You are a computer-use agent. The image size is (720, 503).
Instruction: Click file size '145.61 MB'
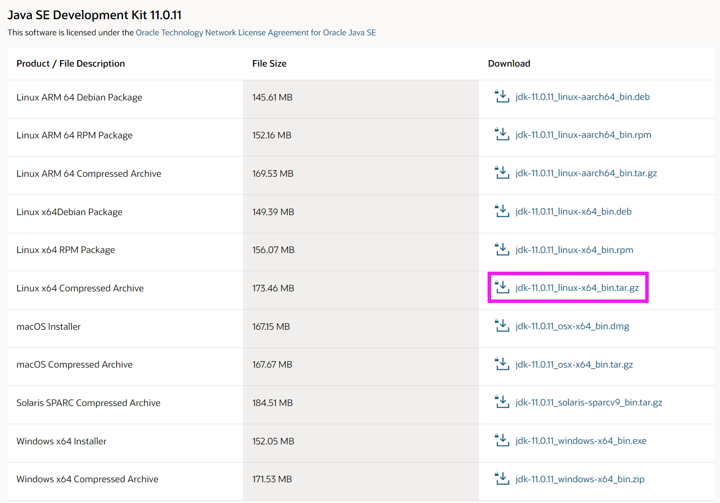tap(272, 97)
